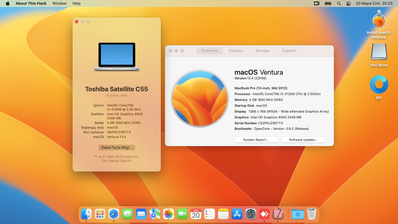The width and height of the screenshot is (398, 224).
Task: Open Reminders app in dock
Action: (x=209, y=214)
